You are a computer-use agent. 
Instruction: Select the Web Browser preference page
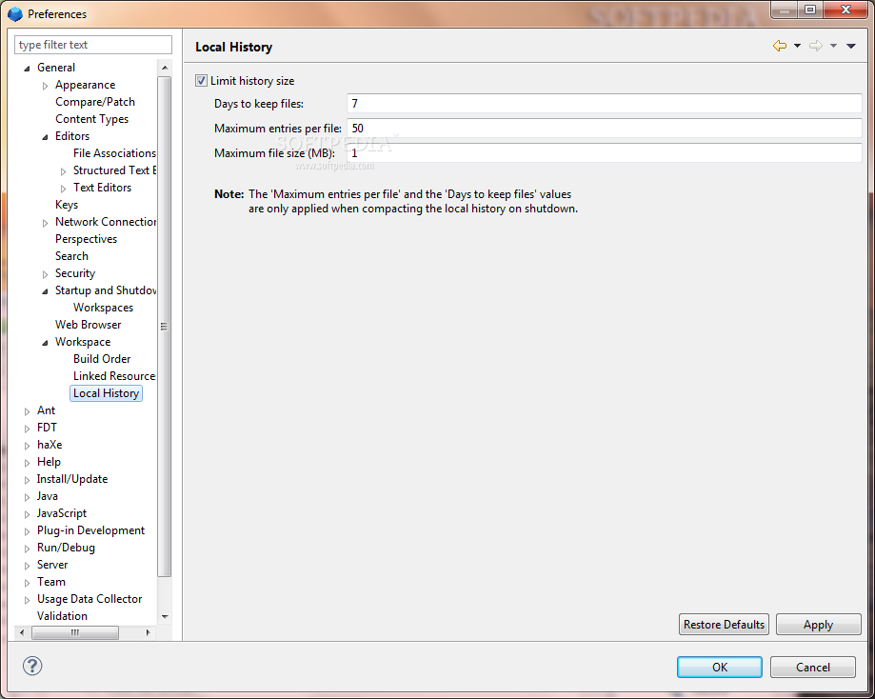pyautogui.click(x=89, y=325)
